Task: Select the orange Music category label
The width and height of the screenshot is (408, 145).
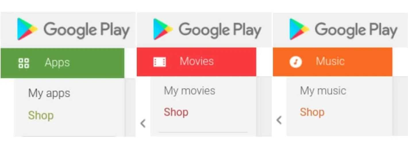Action: point(330,61)
